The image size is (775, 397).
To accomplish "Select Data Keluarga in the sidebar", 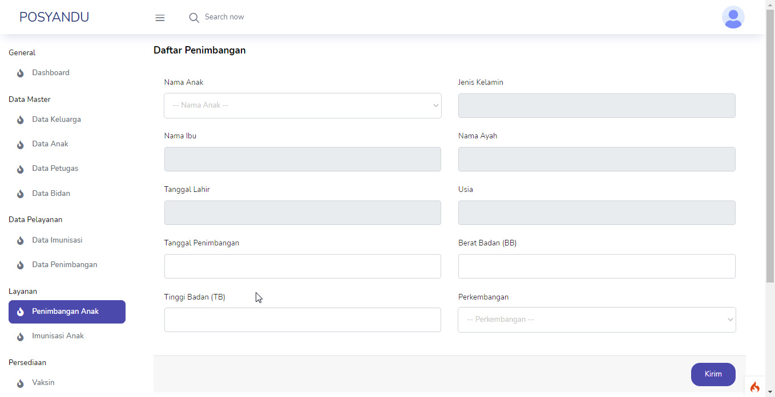I will [x=56, y=119].
